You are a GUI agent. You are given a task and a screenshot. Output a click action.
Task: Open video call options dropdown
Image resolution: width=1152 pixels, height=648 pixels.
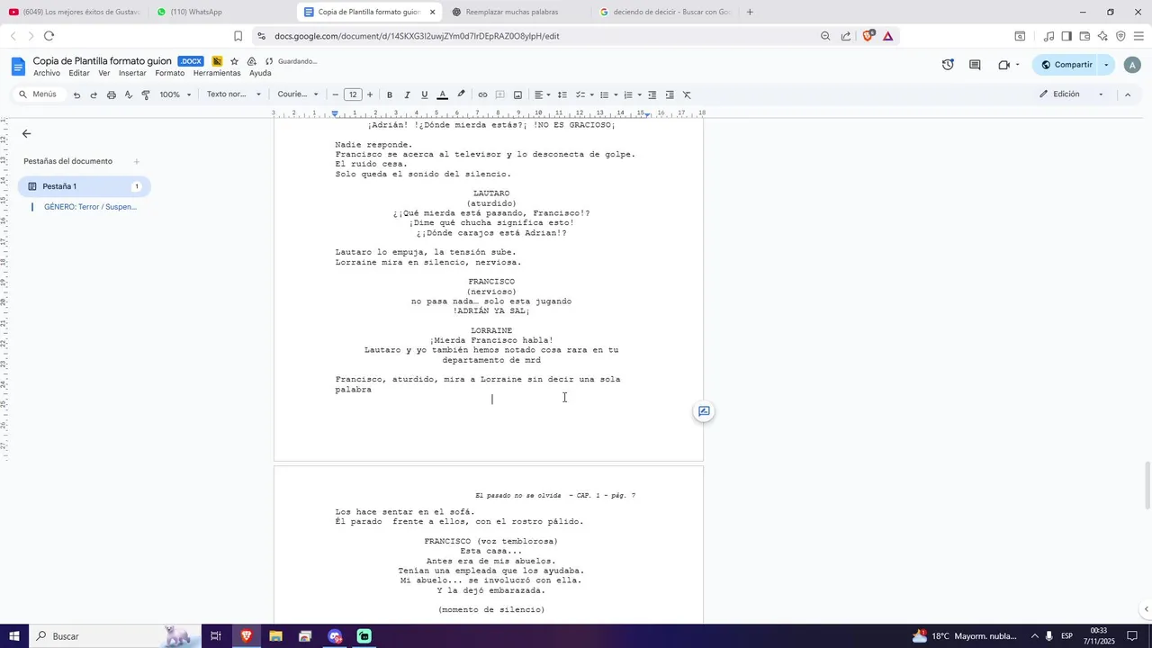(1018, 65)
